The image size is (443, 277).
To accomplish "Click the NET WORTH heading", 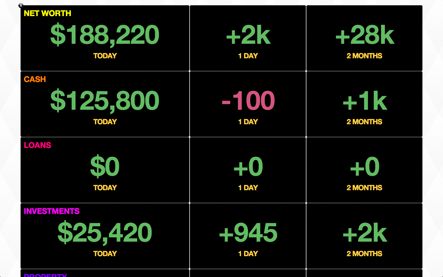I will click(x=47, y=13).
